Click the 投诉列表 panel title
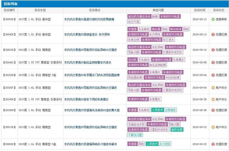229x151 pixels. (10, 4)
